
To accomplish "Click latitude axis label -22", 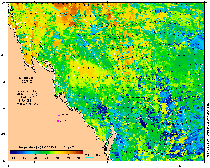I will click(3, 55).
